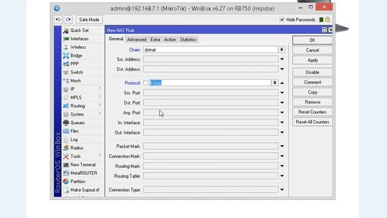
Task: Click the padlock icon near Hide Passwords
Action: coord(327,19)
